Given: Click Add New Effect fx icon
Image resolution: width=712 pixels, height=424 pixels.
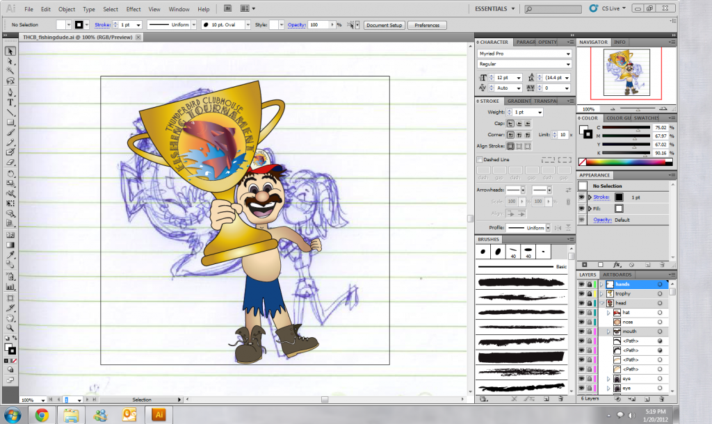Looking at the screenshot, I should pos(617,265).
